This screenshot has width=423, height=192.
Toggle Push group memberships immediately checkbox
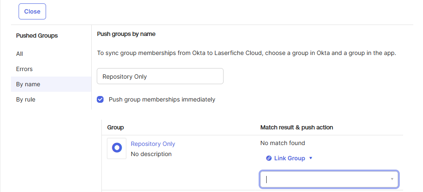point(100,99)
